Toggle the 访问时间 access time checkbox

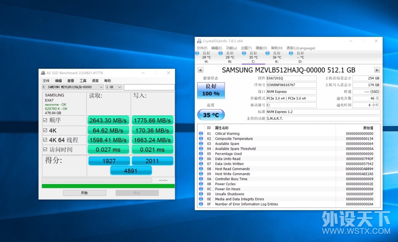pos(45,149)
